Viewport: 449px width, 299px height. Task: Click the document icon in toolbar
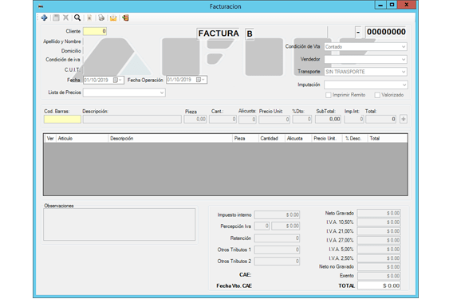(89, 18)
